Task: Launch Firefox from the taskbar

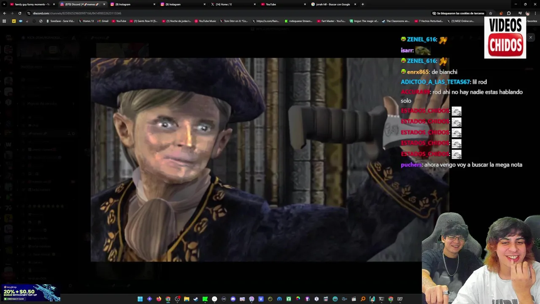Action: coord(159,299)
